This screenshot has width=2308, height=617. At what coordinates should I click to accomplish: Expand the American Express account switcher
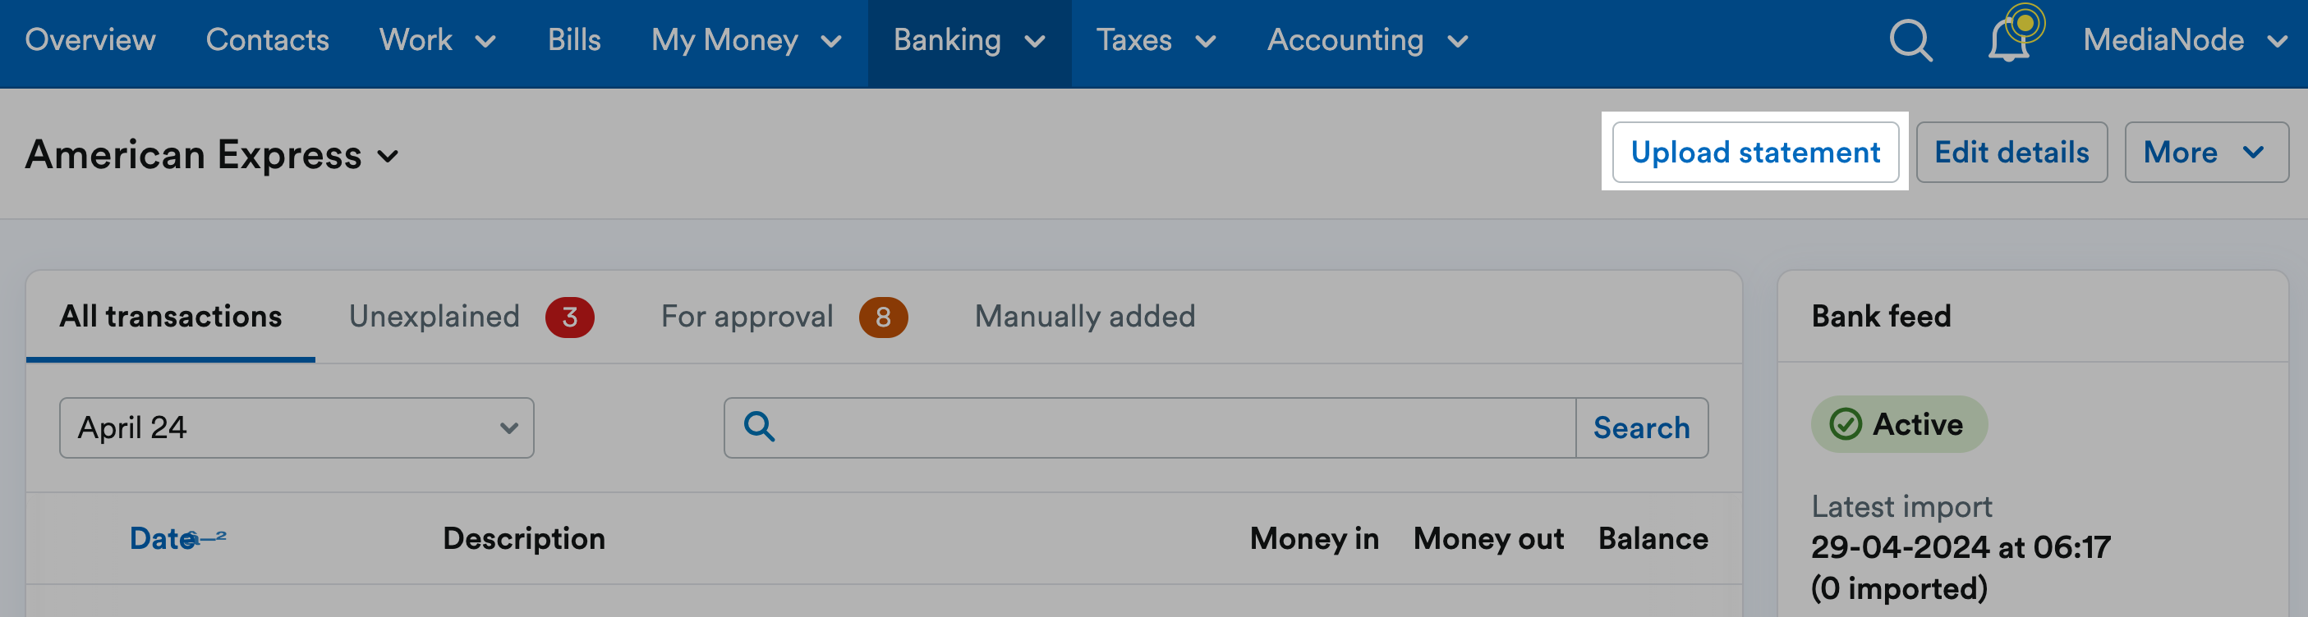pyautogui.click(x=388, y=158)
